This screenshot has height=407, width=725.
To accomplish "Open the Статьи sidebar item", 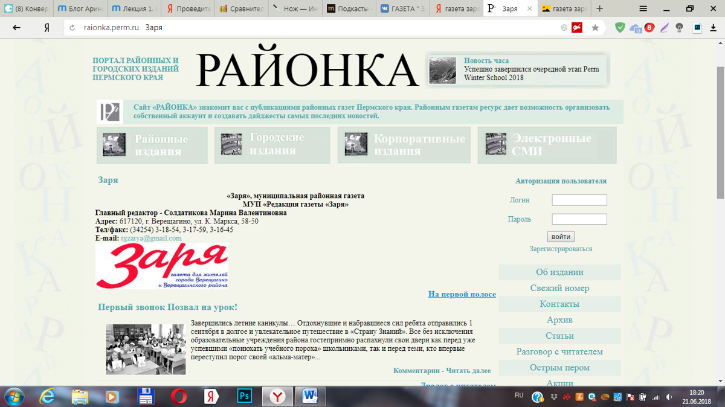I will click(x=559, y=336).
